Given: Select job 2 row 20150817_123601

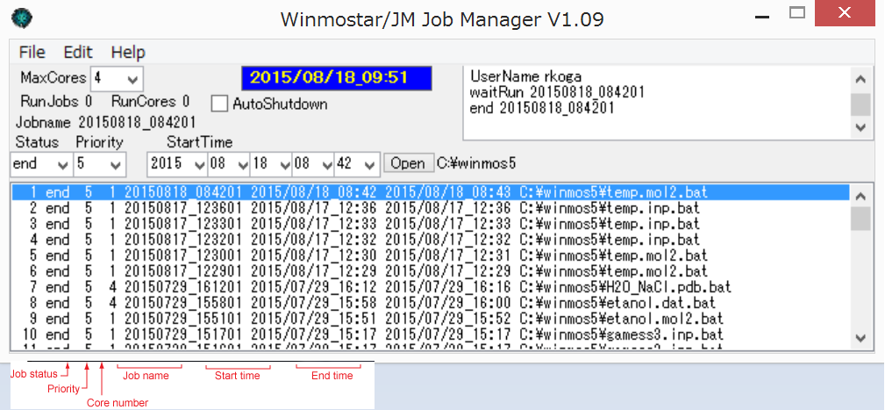Looking at the screenshot, I should (431, 208).
